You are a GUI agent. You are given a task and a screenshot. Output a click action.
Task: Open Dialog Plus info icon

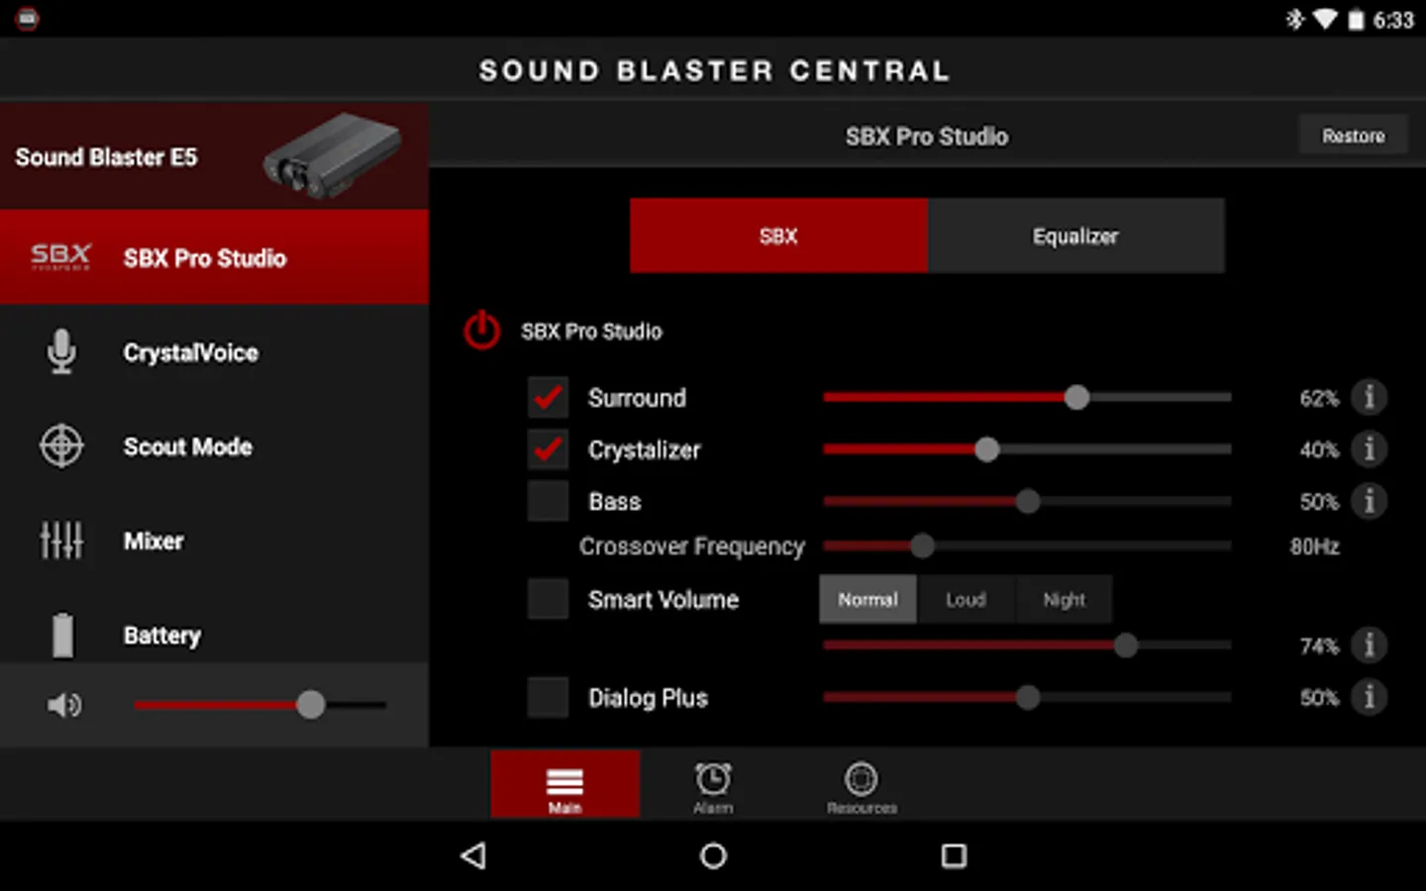(x=1370, y=697)
